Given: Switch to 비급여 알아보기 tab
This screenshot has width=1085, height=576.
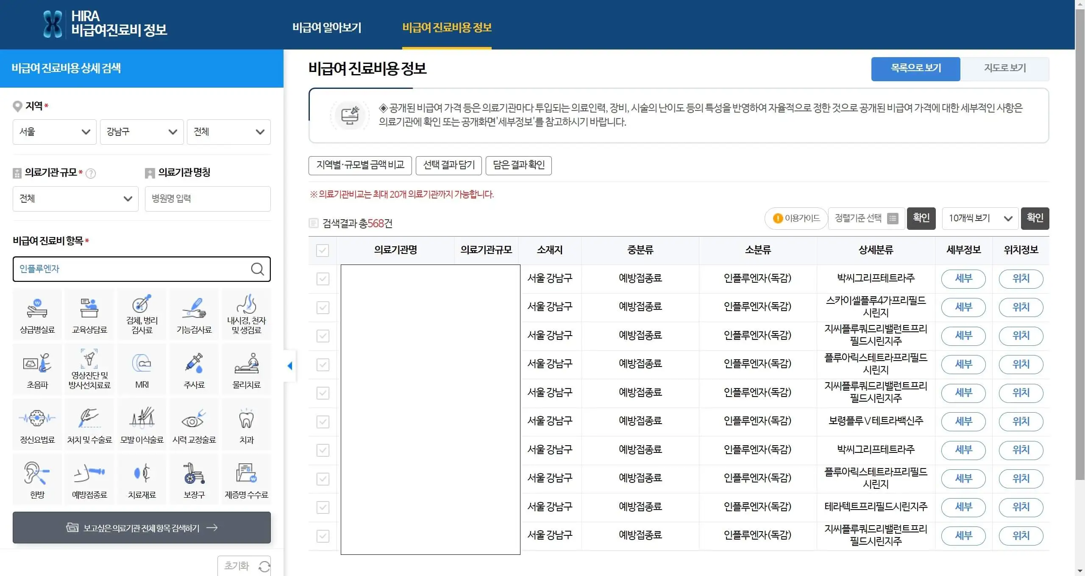Looking at the screenshot, I should pos(327,28).
